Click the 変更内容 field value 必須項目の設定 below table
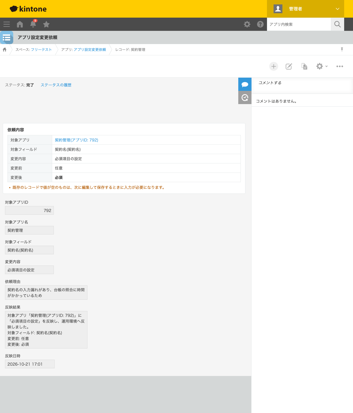Screen dimensions: 353x413 click(29, 270)
